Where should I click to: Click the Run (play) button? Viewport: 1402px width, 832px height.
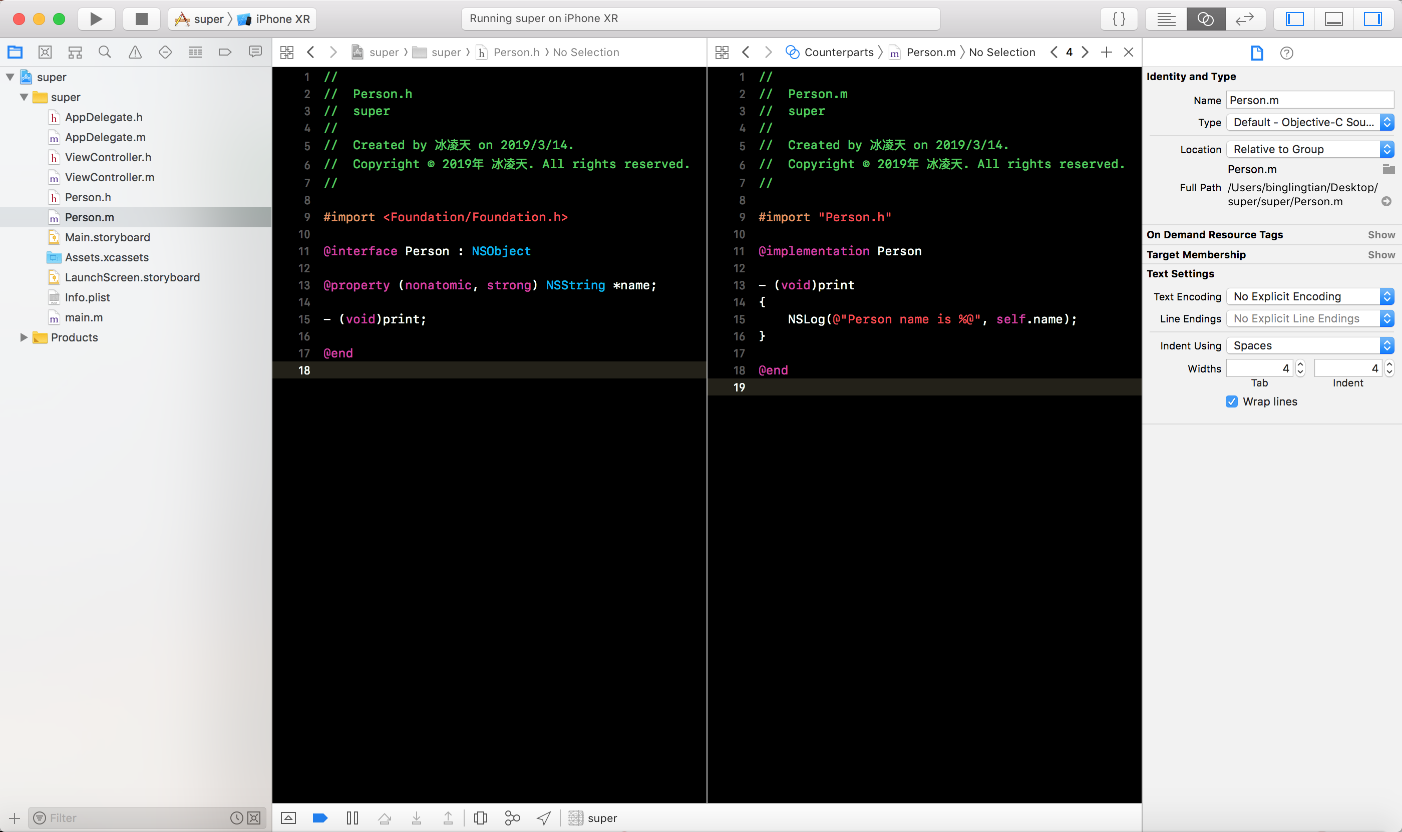click(96, 19)
